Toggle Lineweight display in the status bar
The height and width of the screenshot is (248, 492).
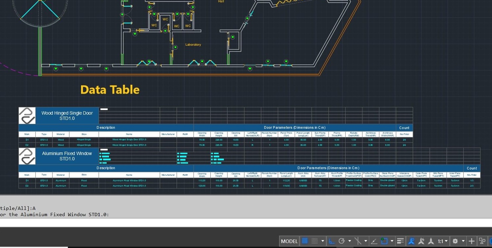[x=400, y=241]
